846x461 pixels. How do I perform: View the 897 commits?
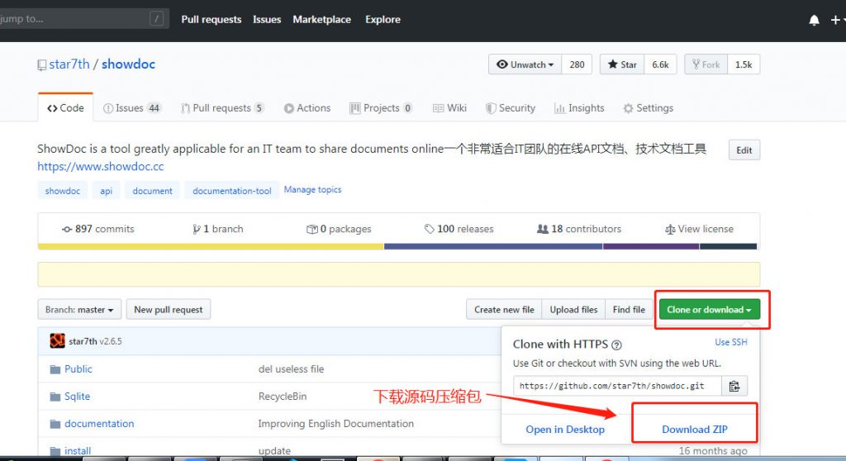(97, 229)
